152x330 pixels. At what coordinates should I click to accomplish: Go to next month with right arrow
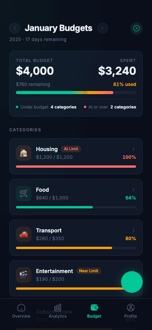pos(102,28)
